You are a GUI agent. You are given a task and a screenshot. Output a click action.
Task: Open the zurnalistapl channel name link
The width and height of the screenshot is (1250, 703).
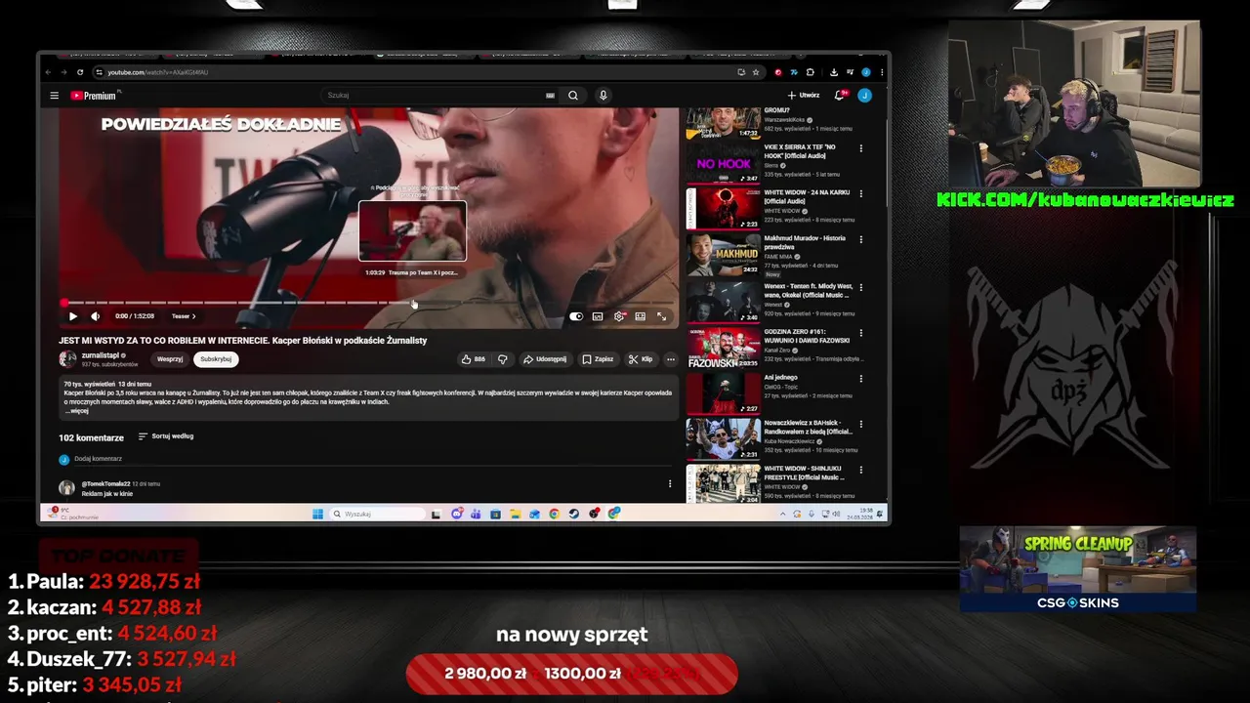tap(101, 355)
